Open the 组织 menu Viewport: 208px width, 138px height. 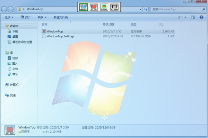(x=9, y=17)
